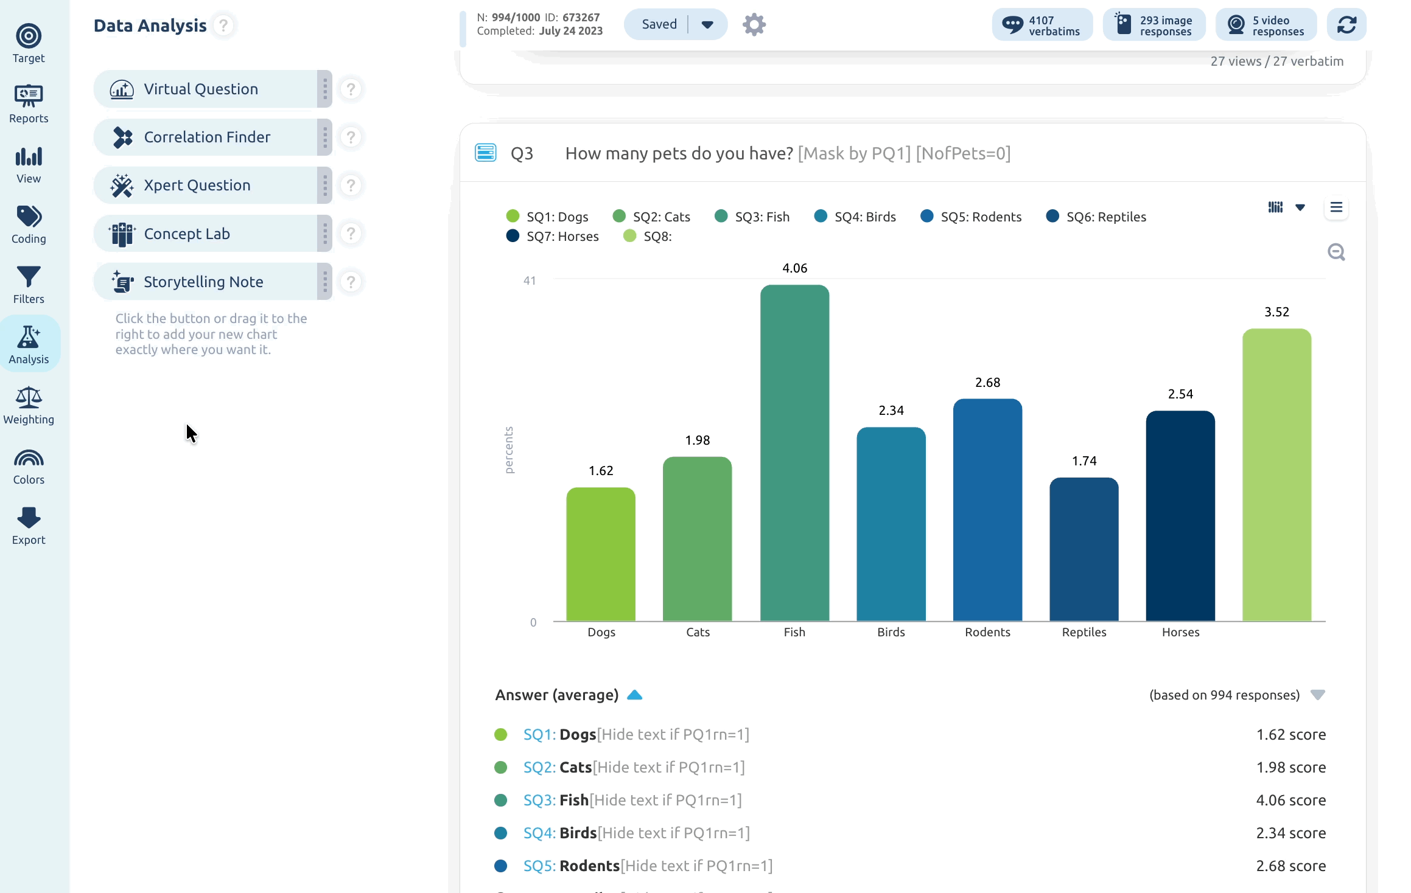Screen dimensions: 1411x893
Task: Click the Export download icon
Action: pyautogui.click(x=29, y=518)
